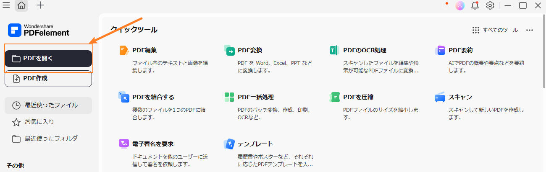This screenshot has width=546, height=172.
Task: Open the 電子署名を要求 signature icon
Action: pos(124,144)
